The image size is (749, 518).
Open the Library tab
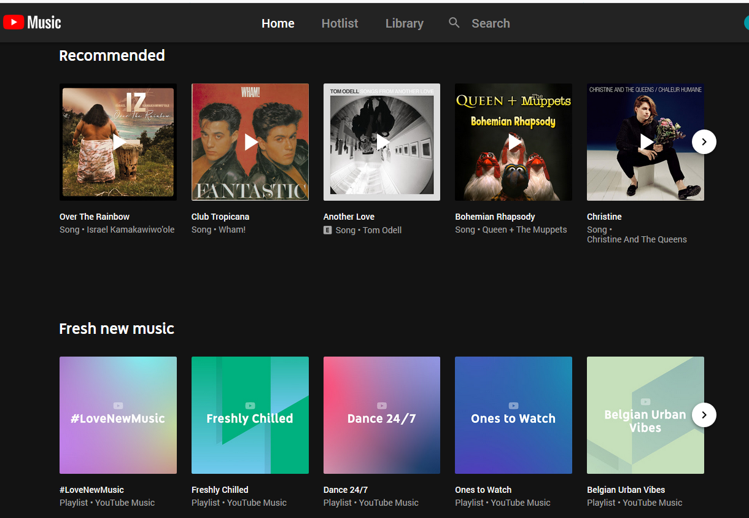click(x=404, y=23)
